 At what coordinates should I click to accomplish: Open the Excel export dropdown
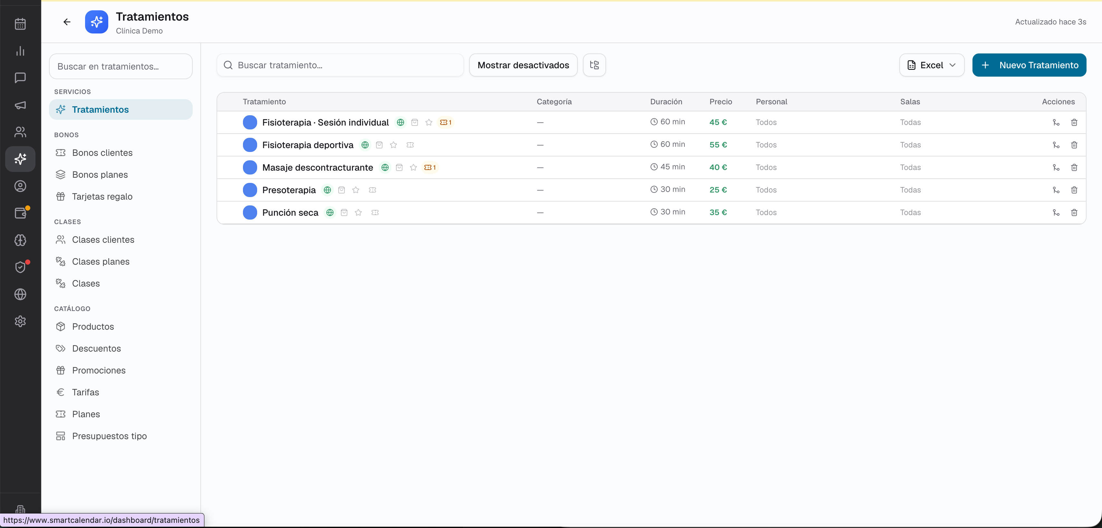click(x=932, y=65)
